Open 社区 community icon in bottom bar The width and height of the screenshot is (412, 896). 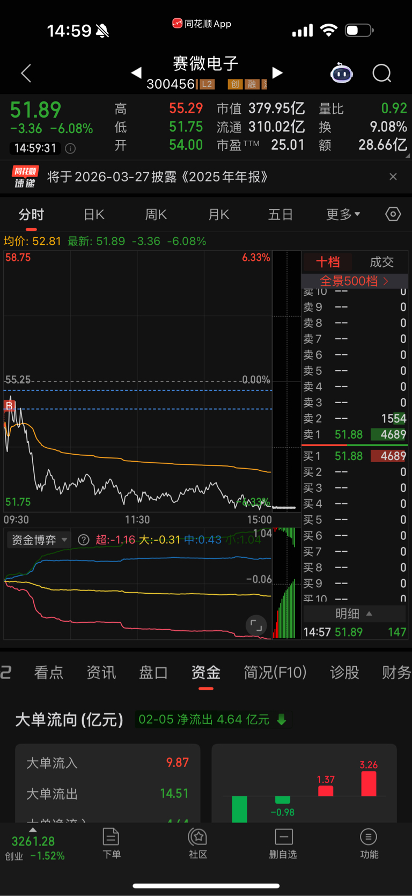click(x=198, y=843)
